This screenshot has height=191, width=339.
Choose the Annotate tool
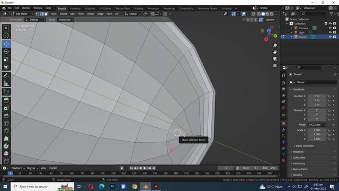(x=6, y=75)
